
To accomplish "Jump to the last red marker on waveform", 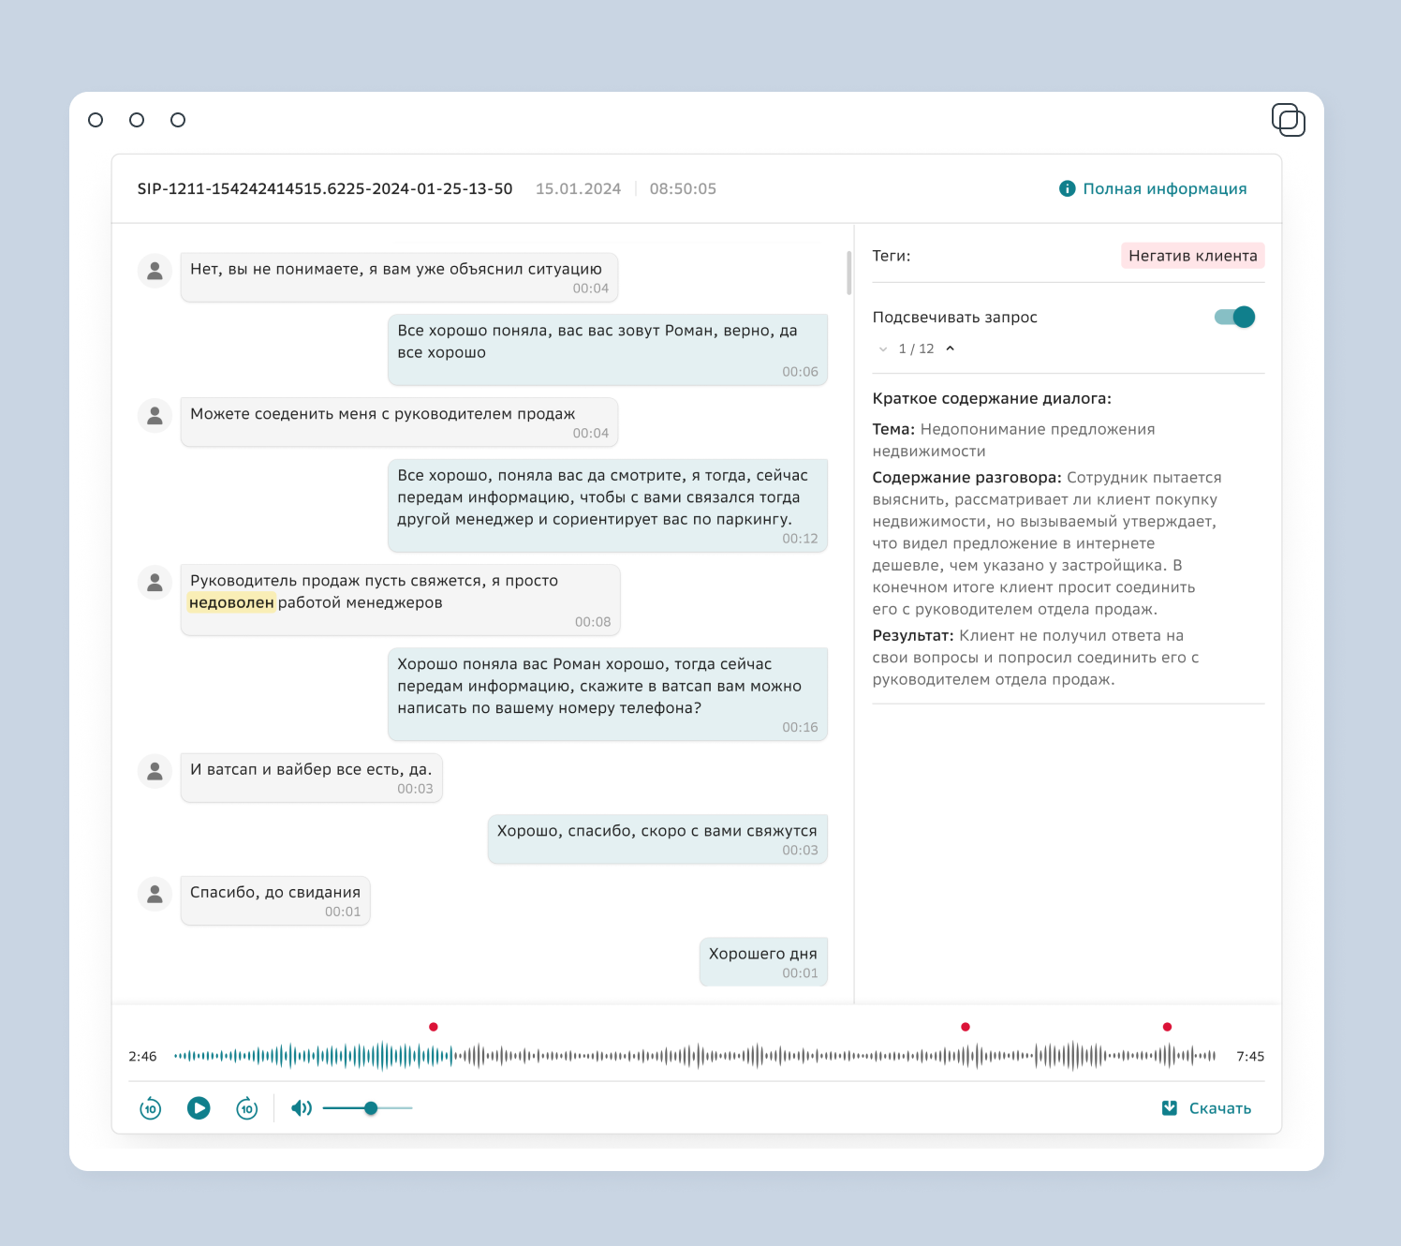I will coord(1167,1027).
